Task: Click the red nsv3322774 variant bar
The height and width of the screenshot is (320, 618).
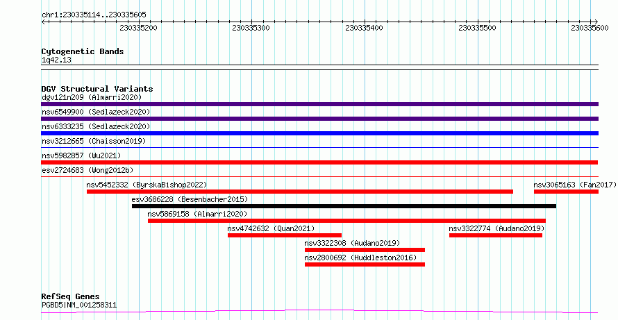Action: pyautogui.click(x=496, y=235)
